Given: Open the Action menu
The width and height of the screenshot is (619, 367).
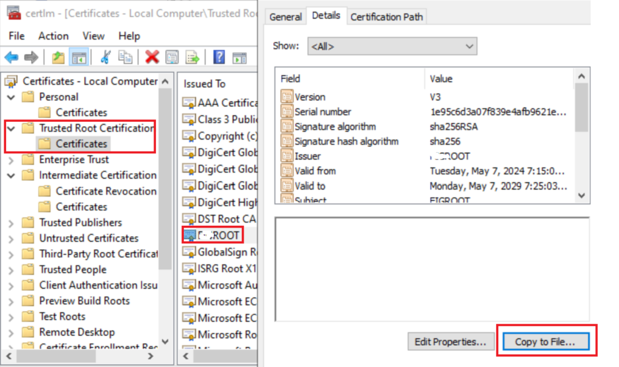Looking at the screenshot, I should 53,36.
